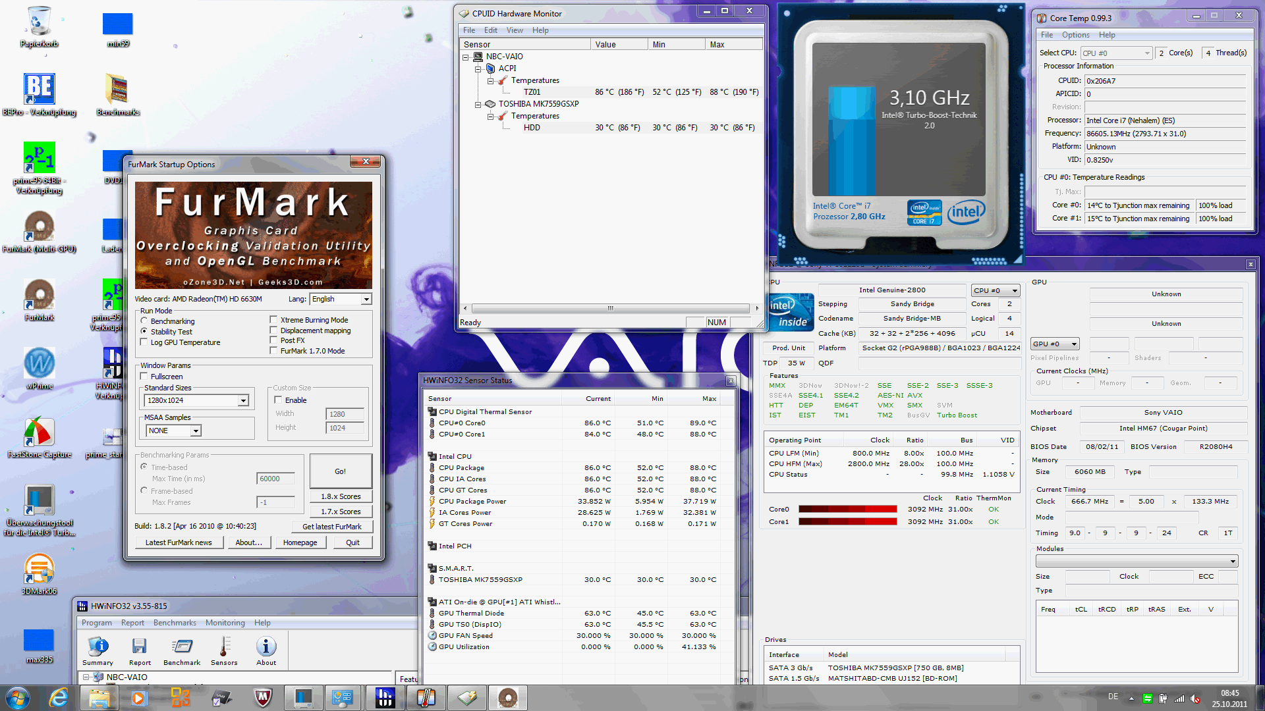Click the Get latest FurMark button

(x=332, y=527)
